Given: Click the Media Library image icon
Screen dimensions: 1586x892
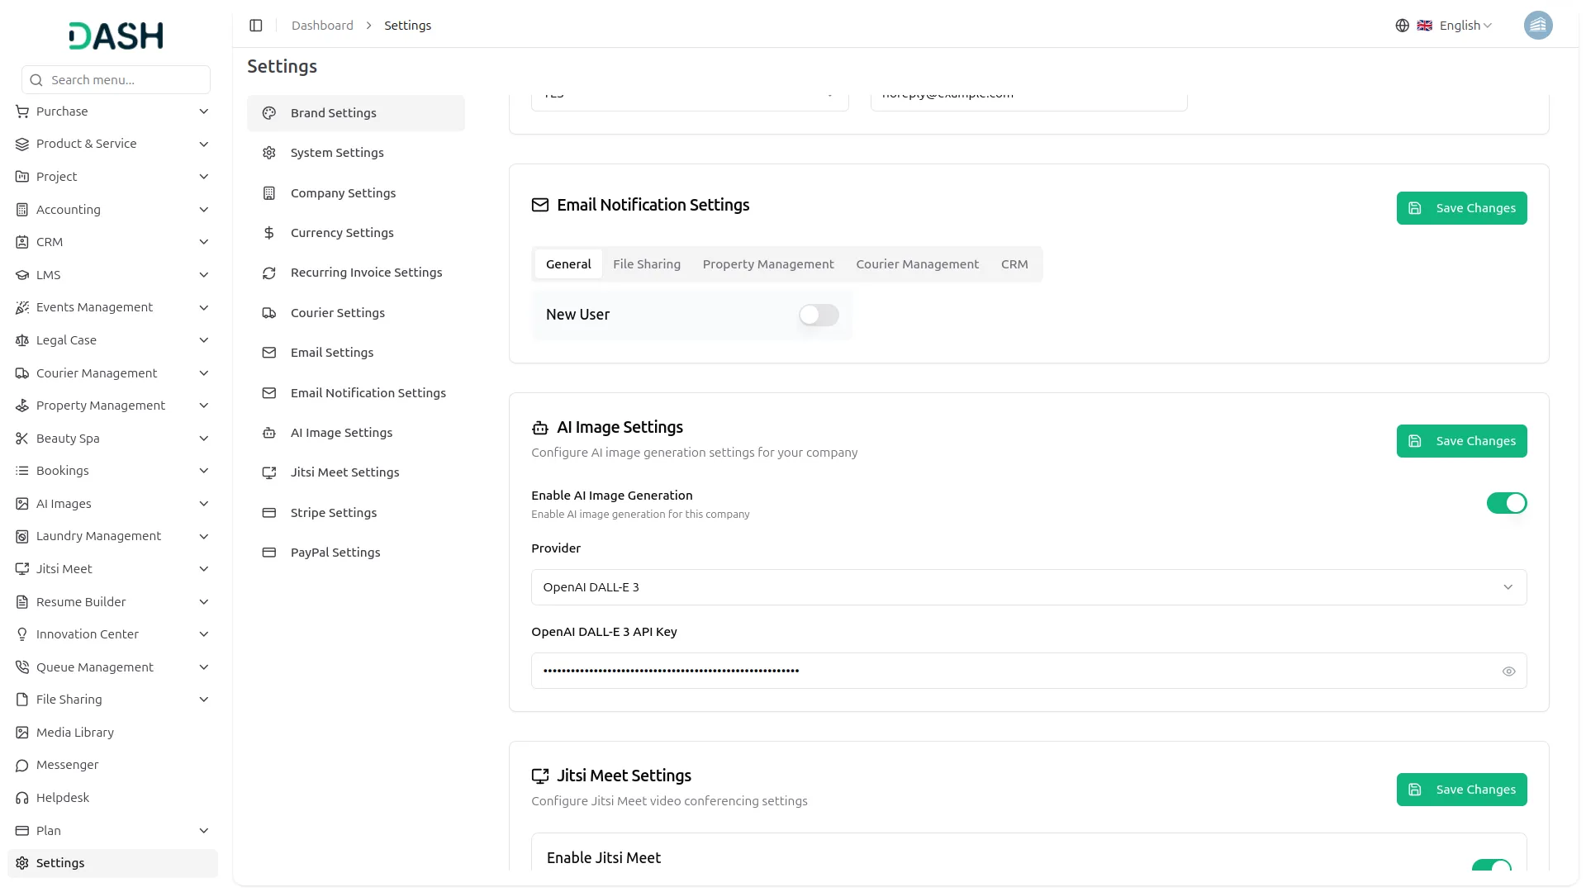Looking at the screenshot, I should coord(22,733).
